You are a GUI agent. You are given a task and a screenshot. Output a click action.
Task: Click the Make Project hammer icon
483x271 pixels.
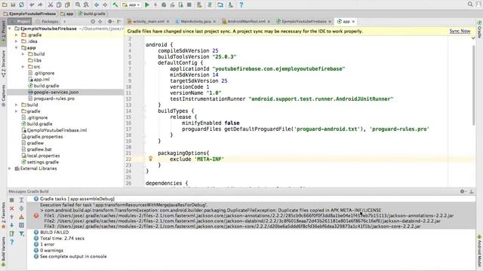pos(115,5)
